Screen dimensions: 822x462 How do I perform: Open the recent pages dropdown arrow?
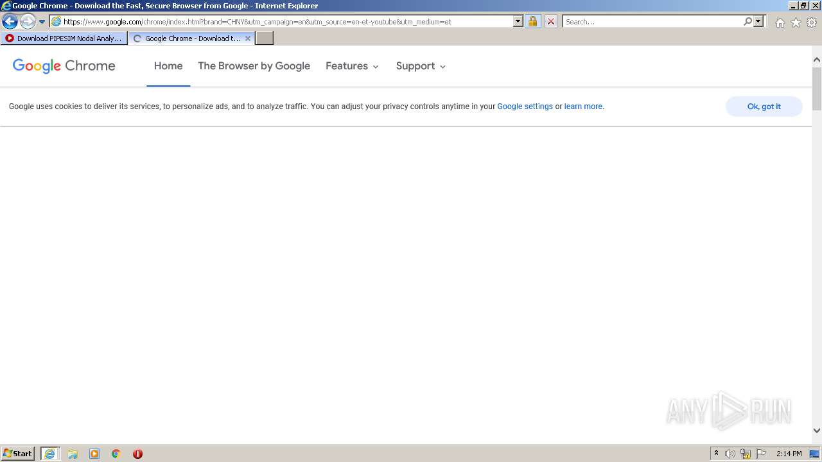click(42, 22)
